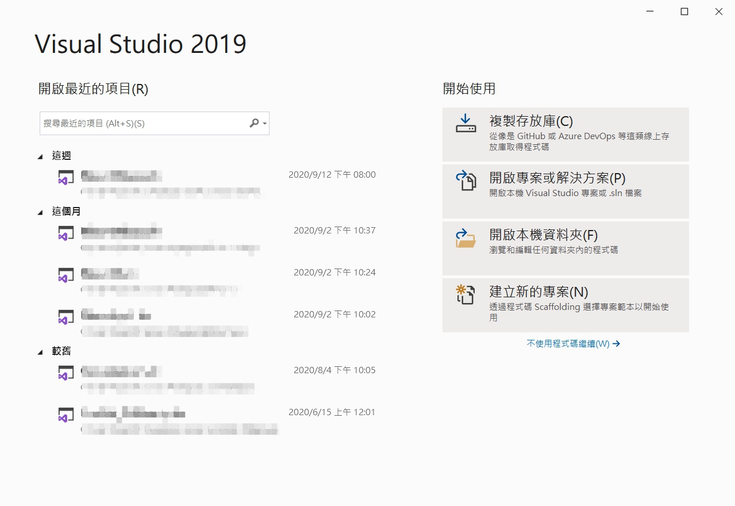Viewport: 735px width, 506px height.
Task: Collapse the 這個月 group
Action: 40,212
